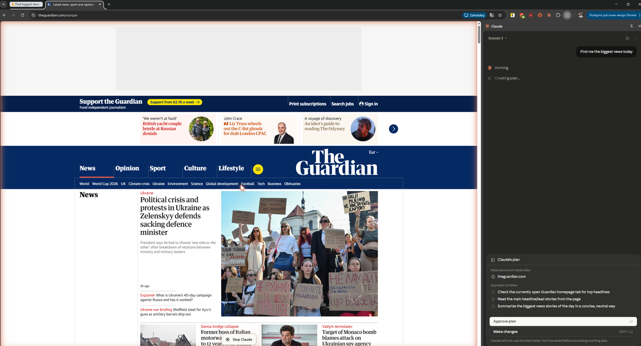Advance the story carousel with the arrow
This screenshot has height=346, width=641.
(393, 129)
